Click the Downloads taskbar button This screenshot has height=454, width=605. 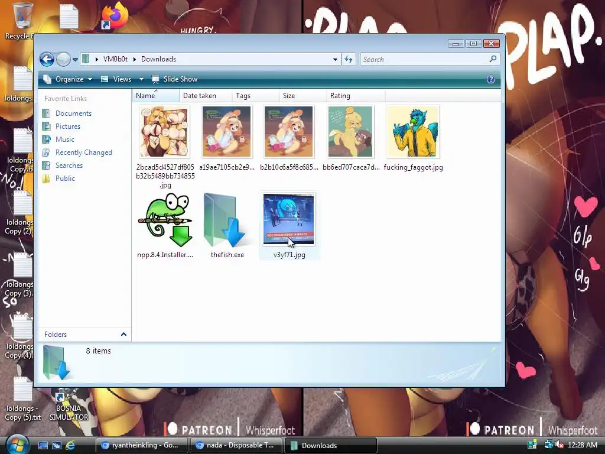[331, 446]
